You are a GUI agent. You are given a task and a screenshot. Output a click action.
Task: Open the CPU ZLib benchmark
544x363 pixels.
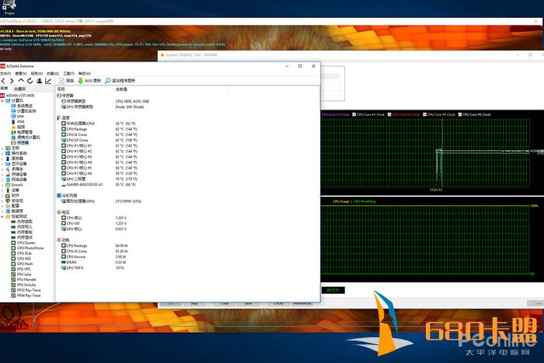point(22,253)
